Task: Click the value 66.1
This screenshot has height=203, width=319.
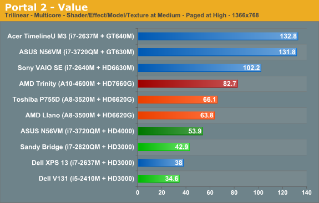Action: tap(210, 100)
